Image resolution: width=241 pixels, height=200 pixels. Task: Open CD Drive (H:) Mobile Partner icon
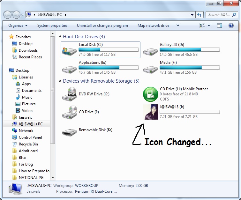pos(150,94)
